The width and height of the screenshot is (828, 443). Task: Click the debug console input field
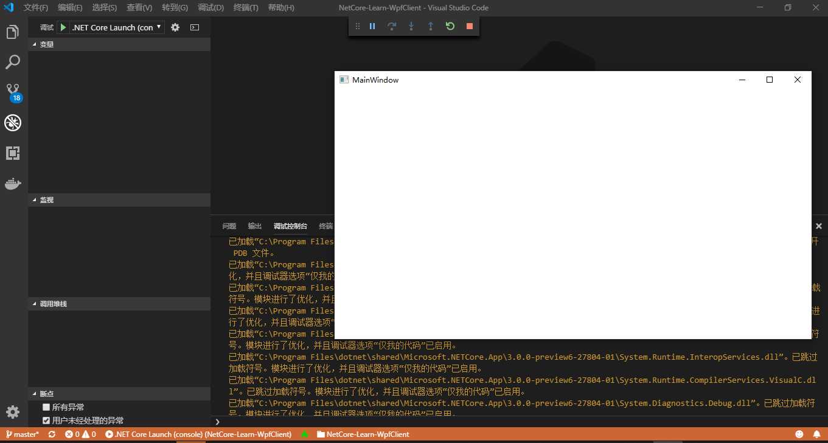[523, 422]
